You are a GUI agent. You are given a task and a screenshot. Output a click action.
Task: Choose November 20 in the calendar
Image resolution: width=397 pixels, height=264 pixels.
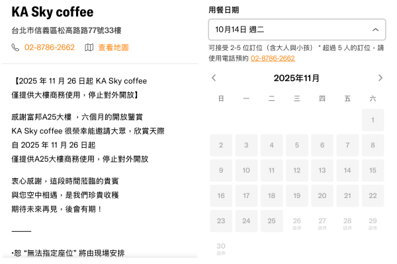coord(322,196)
